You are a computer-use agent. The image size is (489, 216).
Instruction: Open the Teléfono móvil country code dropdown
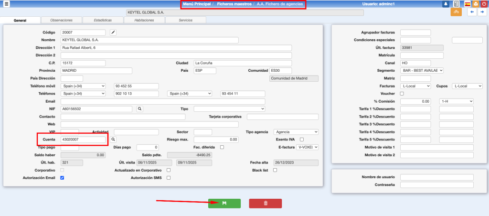click(83, 86)
